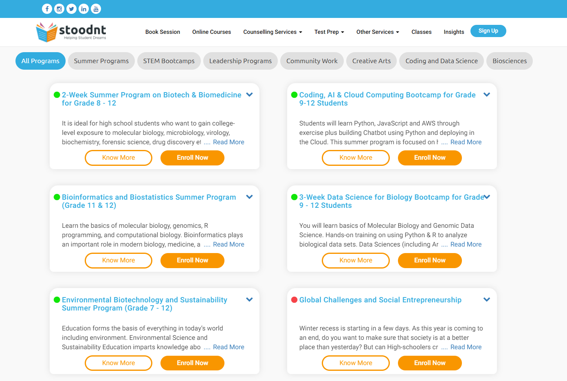The image size is (567, 381).
Task: Open the LinkedIn social icon
Action: (84, 9)
